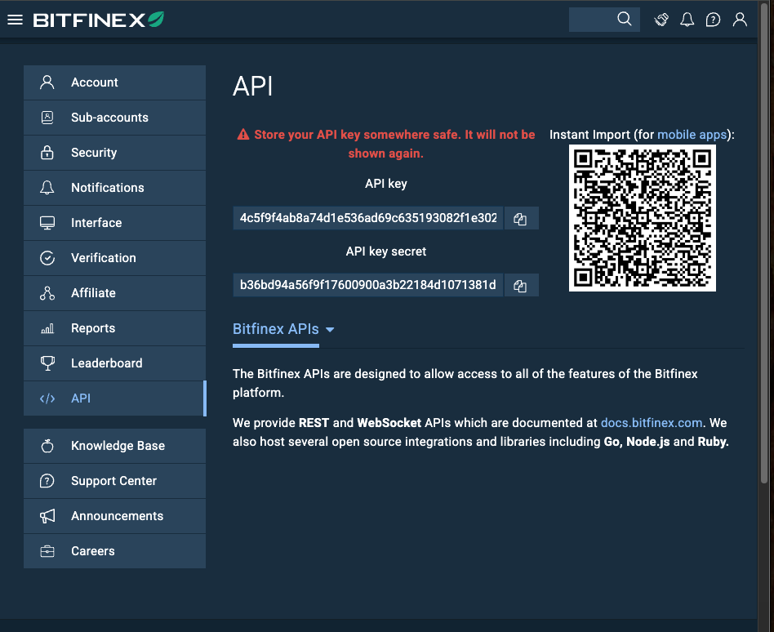Click the Knowledge Base icon

(x=47, y=446)
